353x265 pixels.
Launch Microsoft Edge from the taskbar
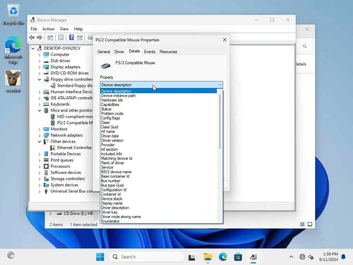223,257
